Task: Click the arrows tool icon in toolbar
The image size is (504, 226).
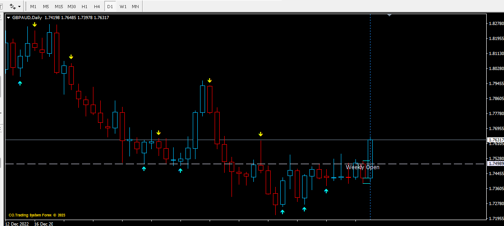Action: (13, 6)
